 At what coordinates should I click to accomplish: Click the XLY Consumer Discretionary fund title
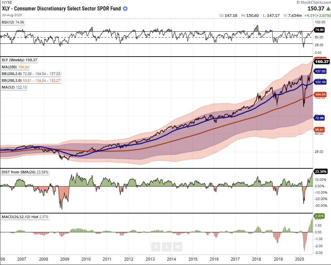(x=62, y=9)
